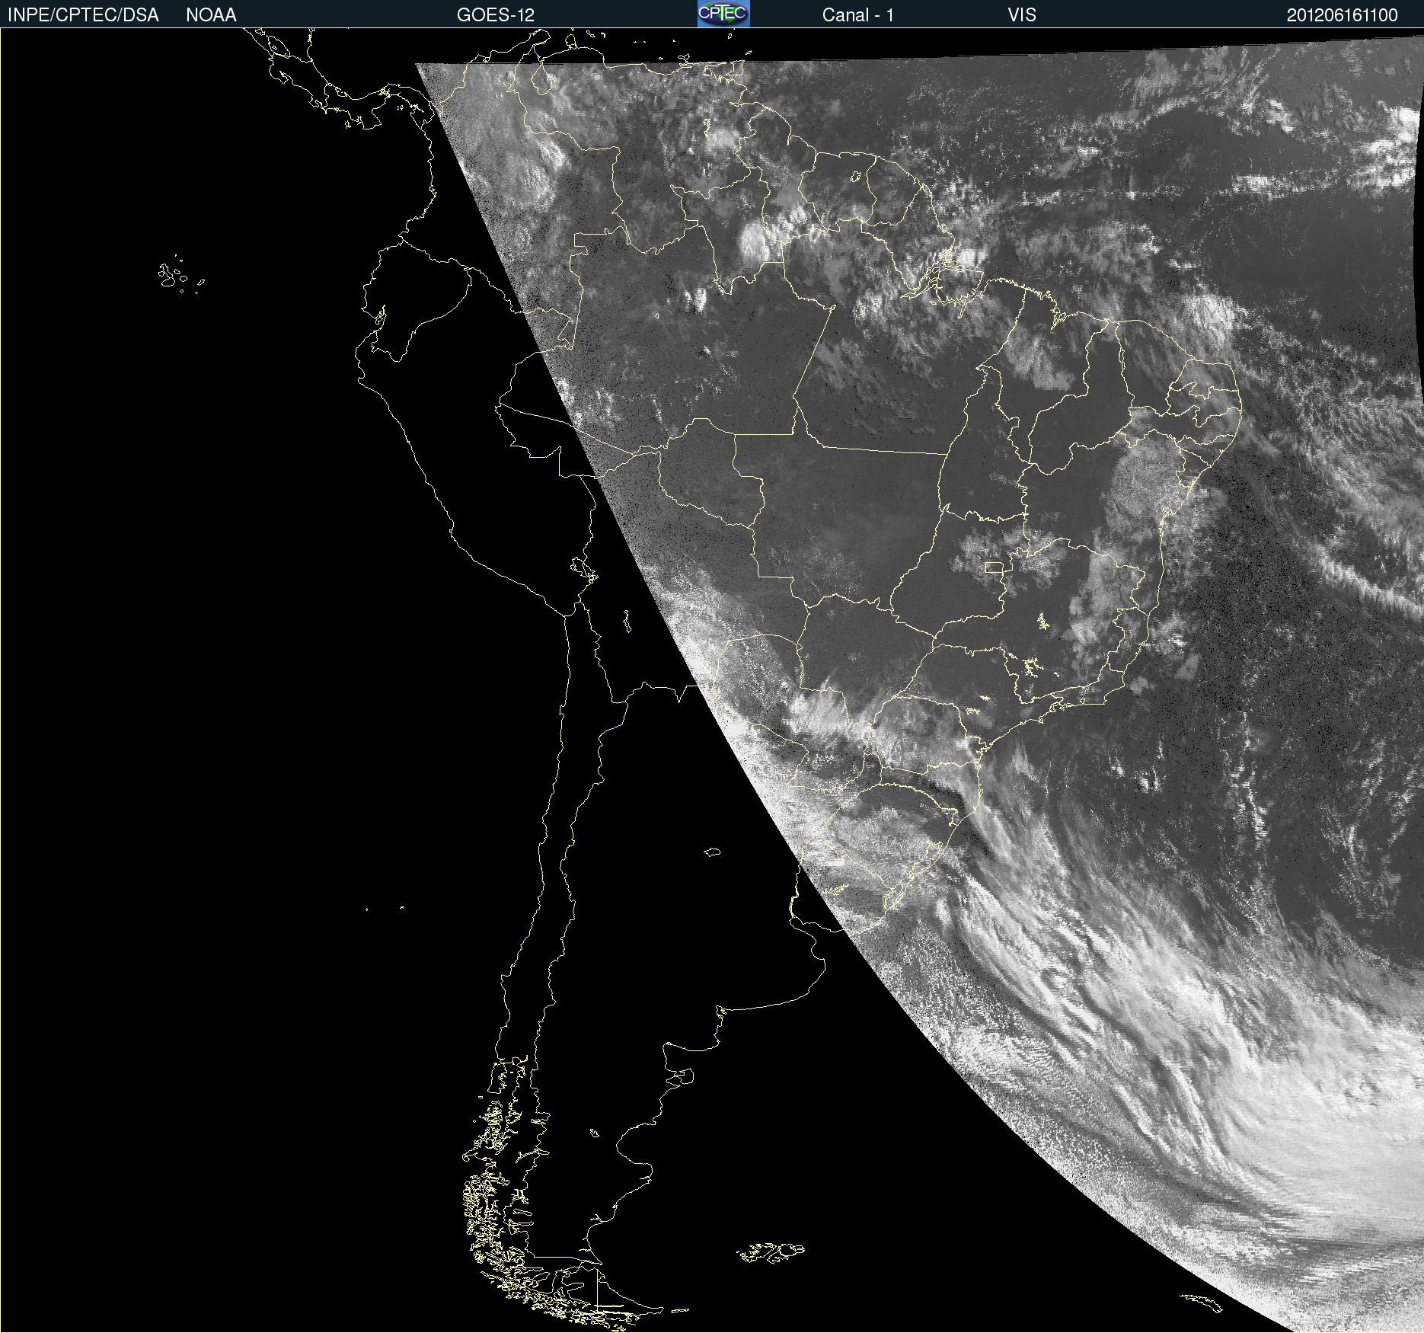
Task: Click the CPTEC logo in header
Action: 723,14
